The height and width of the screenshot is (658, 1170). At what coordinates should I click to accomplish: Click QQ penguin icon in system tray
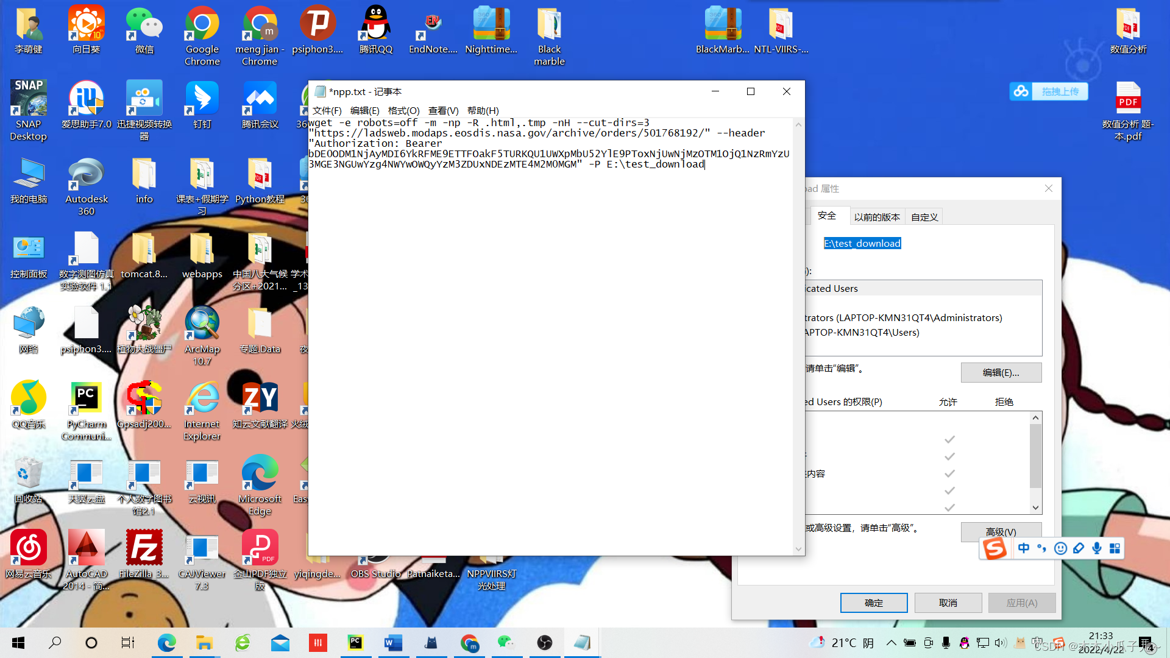964,643
